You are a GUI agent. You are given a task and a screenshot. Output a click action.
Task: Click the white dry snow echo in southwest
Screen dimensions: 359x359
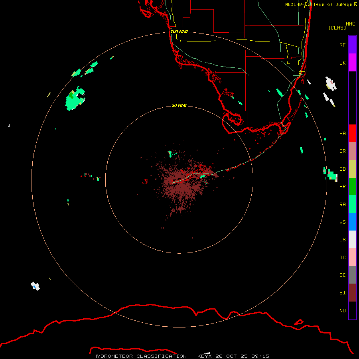35,286
